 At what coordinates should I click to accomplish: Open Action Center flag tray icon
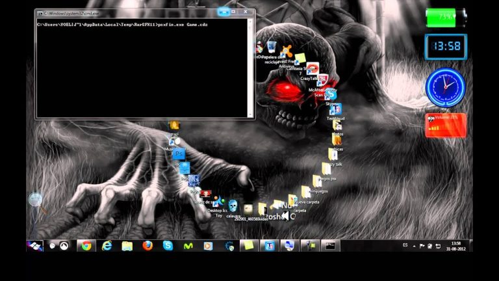[422, 246]
